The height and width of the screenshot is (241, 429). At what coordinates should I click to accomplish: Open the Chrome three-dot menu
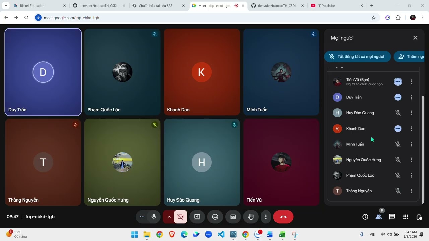pyautogui.click(x=423, y=18)
